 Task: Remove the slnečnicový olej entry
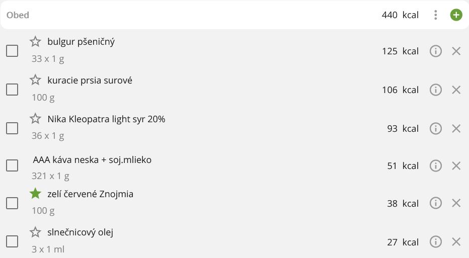(456, 242)
